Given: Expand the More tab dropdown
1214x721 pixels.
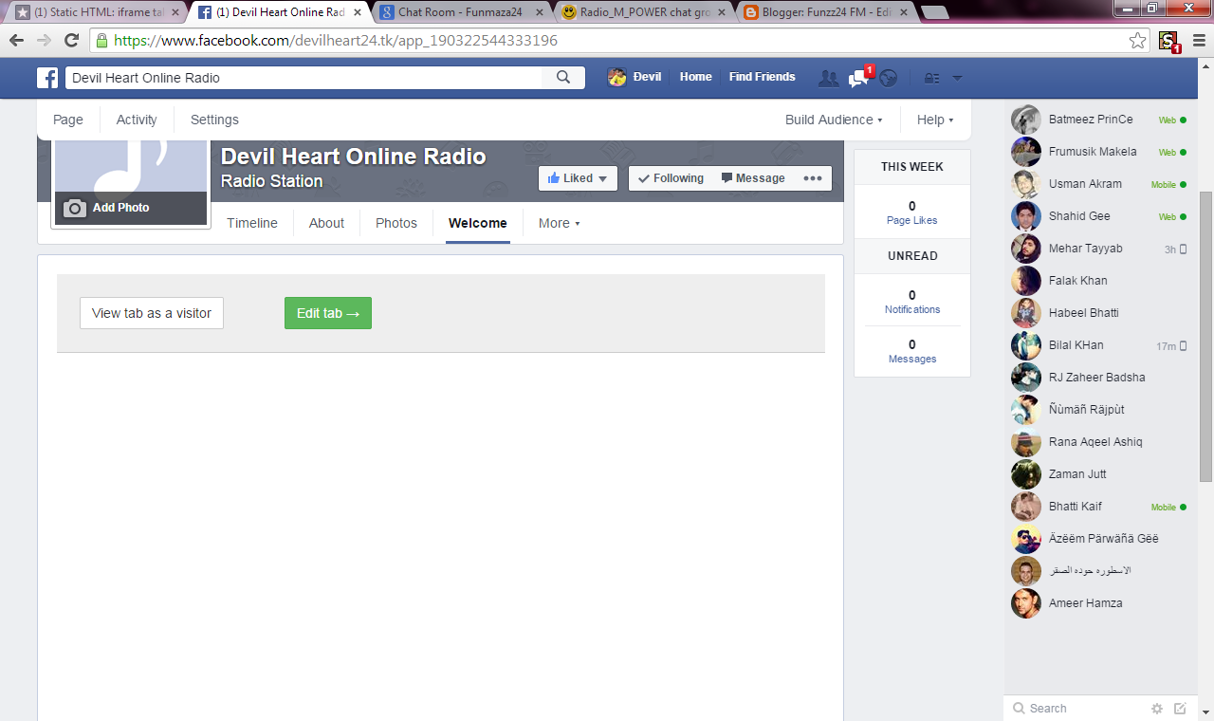Looking at the screenshot, I should 558,223.
